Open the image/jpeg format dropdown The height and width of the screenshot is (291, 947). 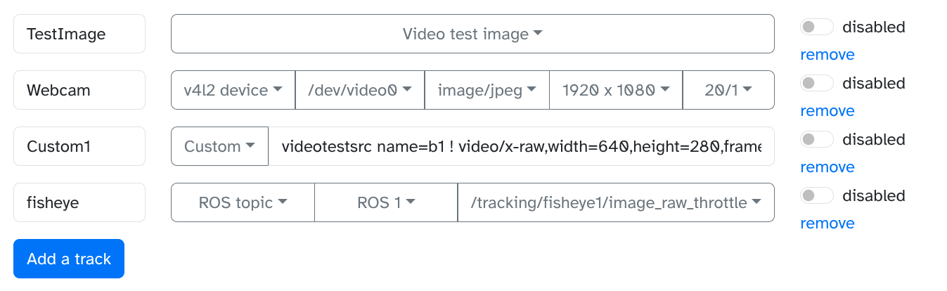[487, 90]
